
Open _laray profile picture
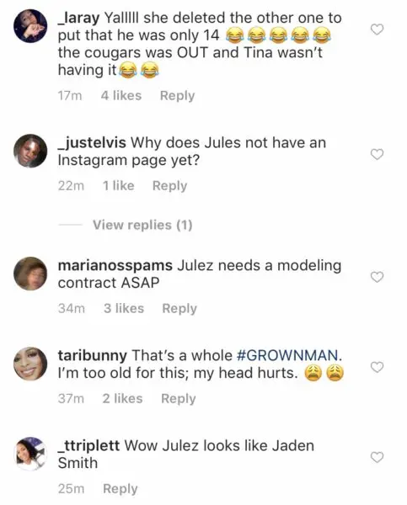(30, 26)
